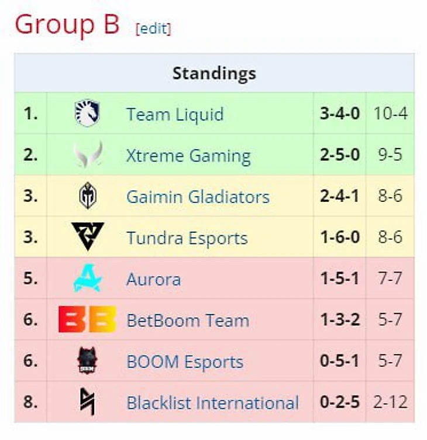The image size is (427, 440).
Task: Click the Gaimin Gladiators helmet logo
Action: pyautogui.click(x=88, y=195)
